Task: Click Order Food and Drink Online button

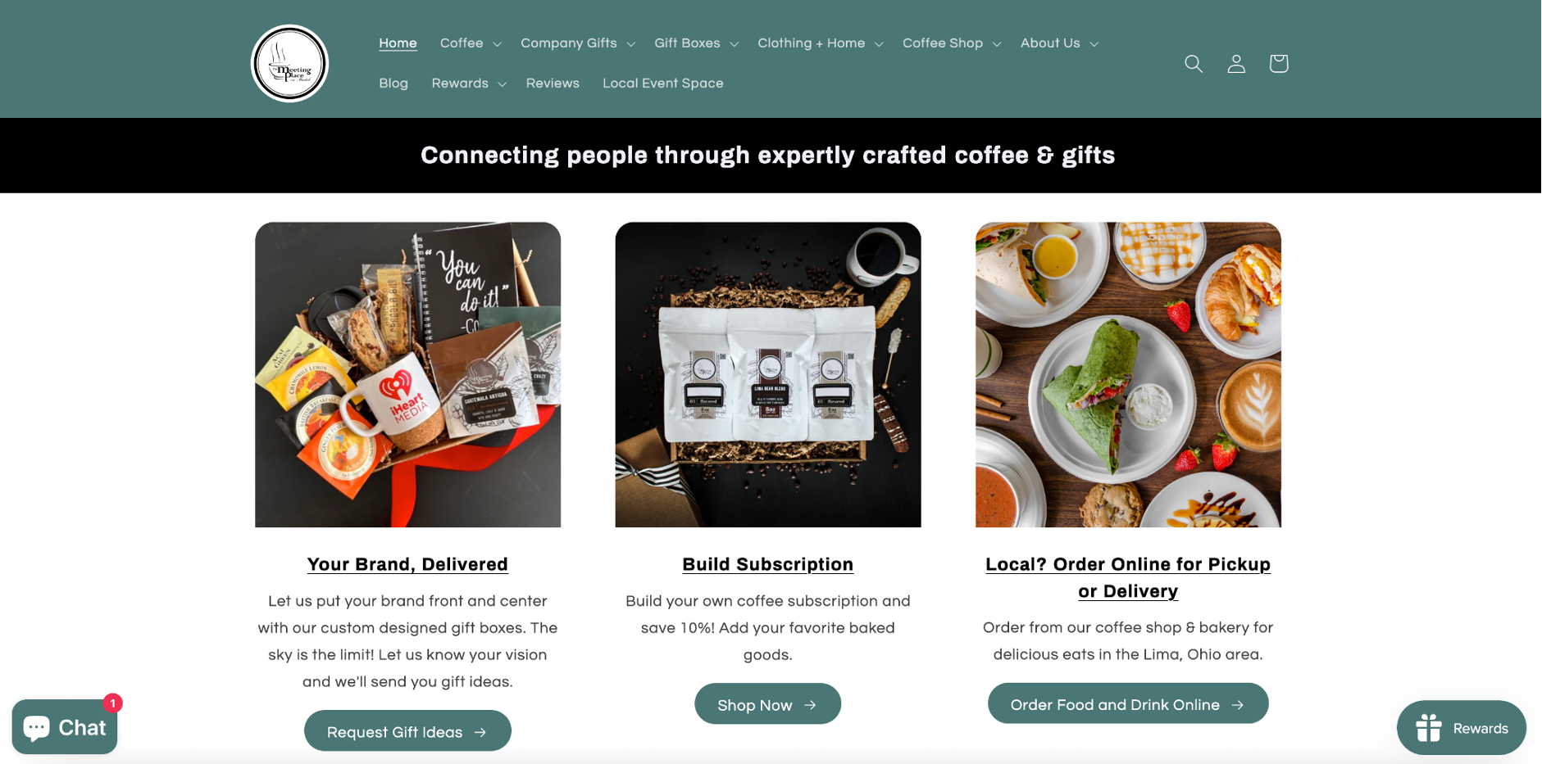Action: coord(1128,704)
